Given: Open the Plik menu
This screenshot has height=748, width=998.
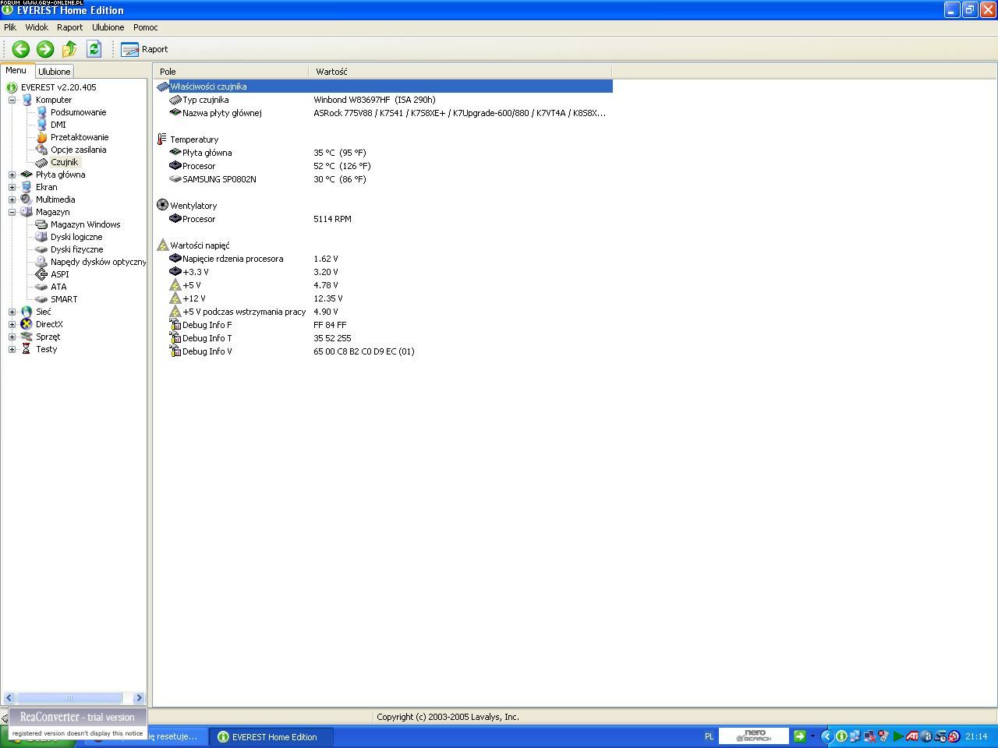Looking at the screenshot, I should (10, 27).
